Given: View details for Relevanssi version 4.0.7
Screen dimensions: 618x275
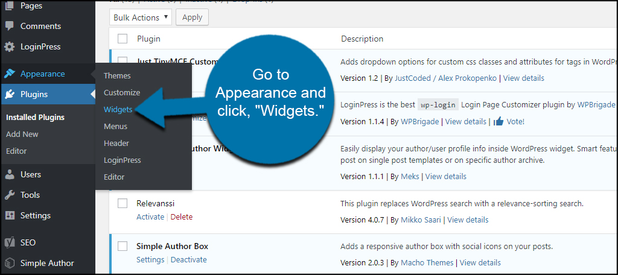Looking at the screenshot, I should tap(468, 220).
